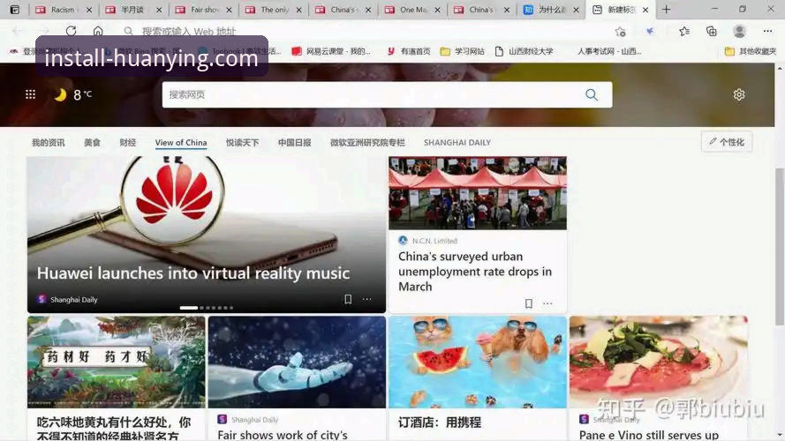Go to the home page icon
This screenshot has height=441, width=785.
(98, 31)
